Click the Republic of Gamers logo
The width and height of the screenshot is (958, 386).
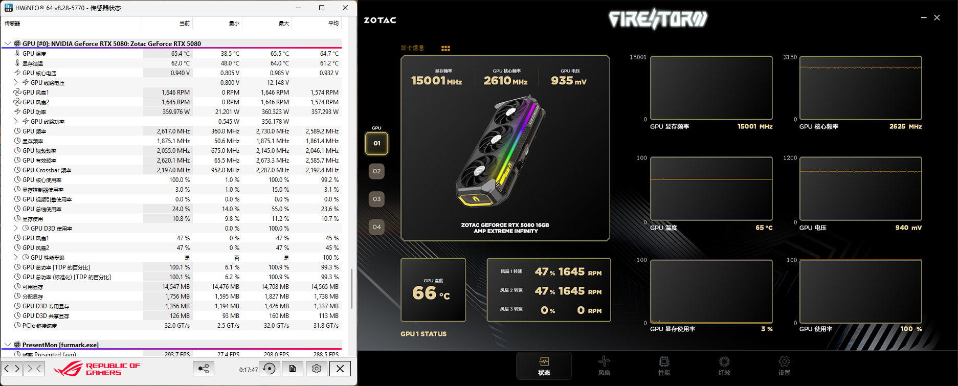97,369
